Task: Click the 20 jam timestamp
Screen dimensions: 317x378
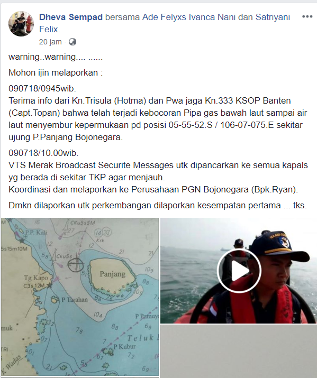Action: tap(50, 42)
